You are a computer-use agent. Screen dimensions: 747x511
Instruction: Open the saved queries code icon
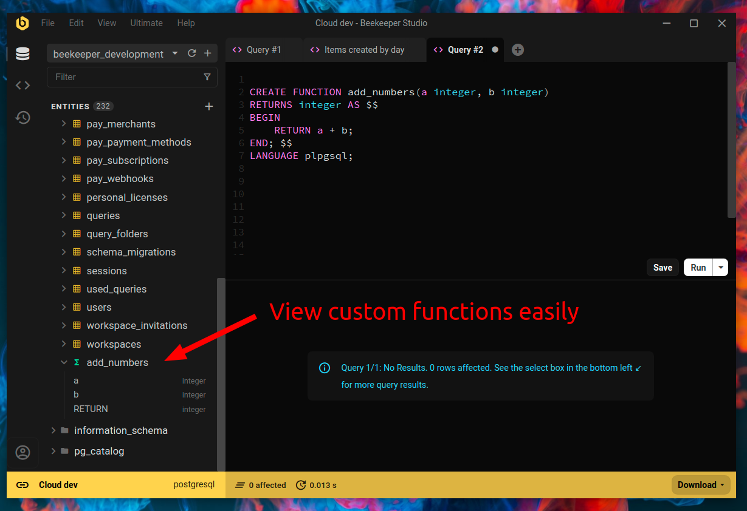pos(22,86)
